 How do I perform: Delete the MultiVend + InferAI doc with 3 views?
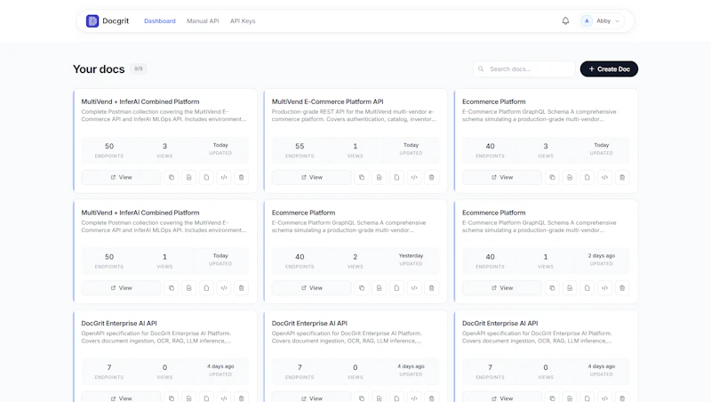(241, 177)
